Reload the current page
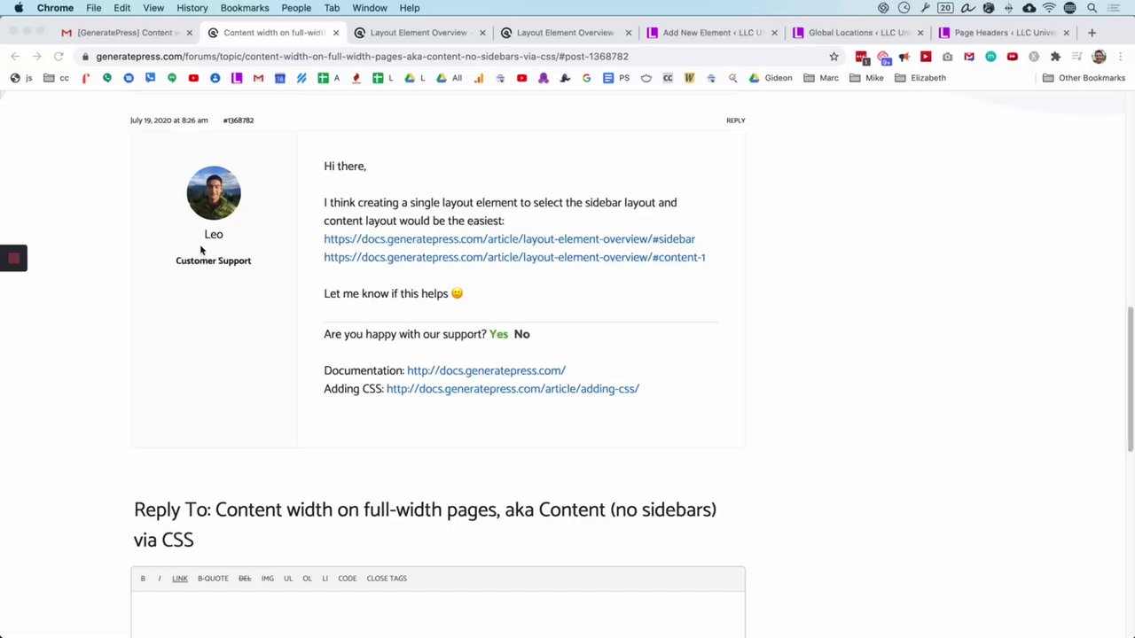This screenshot has width=1135, height=638. tap(59, 57)
